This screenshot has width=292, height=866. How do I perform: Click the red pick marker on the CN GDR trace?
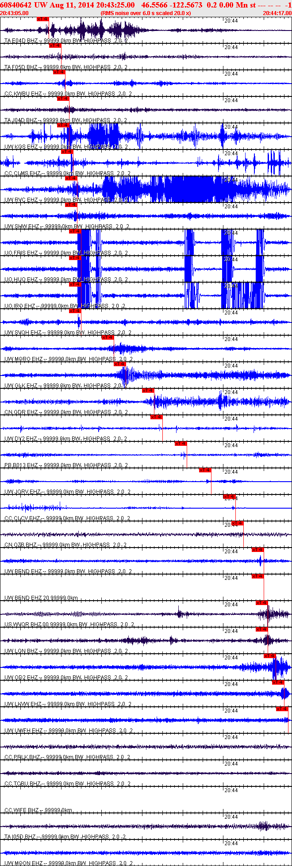click(148, 391)
